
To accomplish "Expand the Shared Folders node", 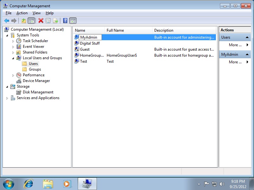I will (x=13, y=53).
